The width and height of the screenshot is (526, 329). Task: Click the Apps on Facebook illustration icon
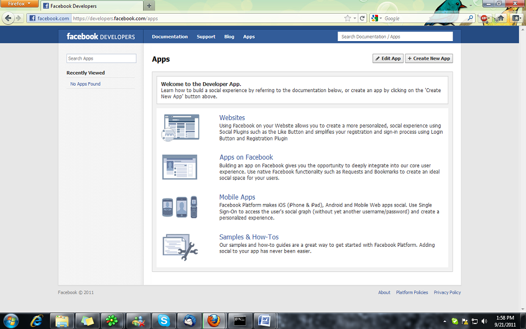coord(180,167)
